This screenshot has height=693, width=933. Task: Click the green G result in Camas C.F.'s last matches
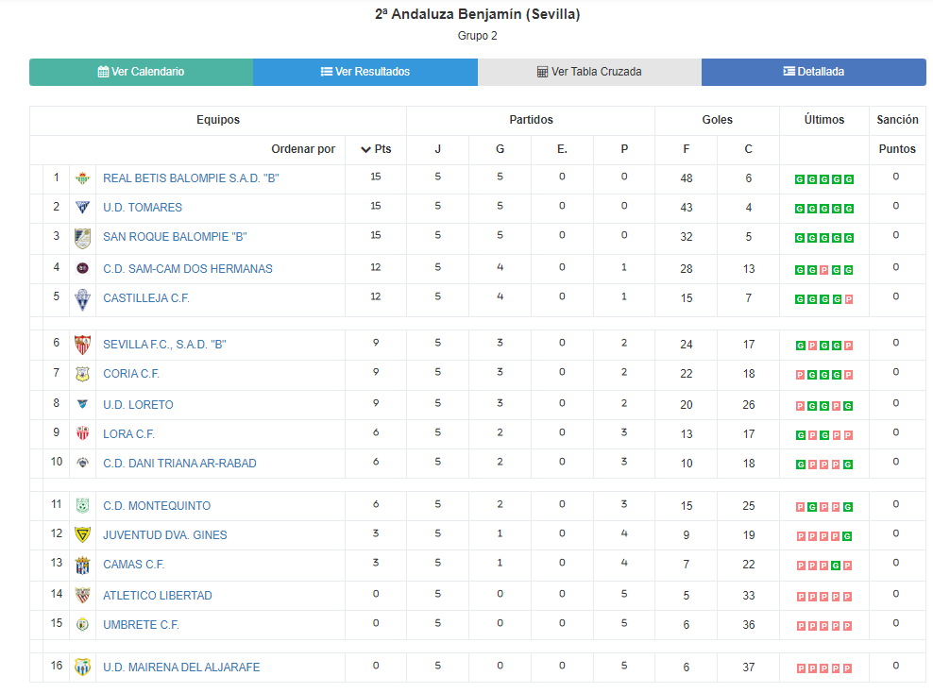(836, 566)
